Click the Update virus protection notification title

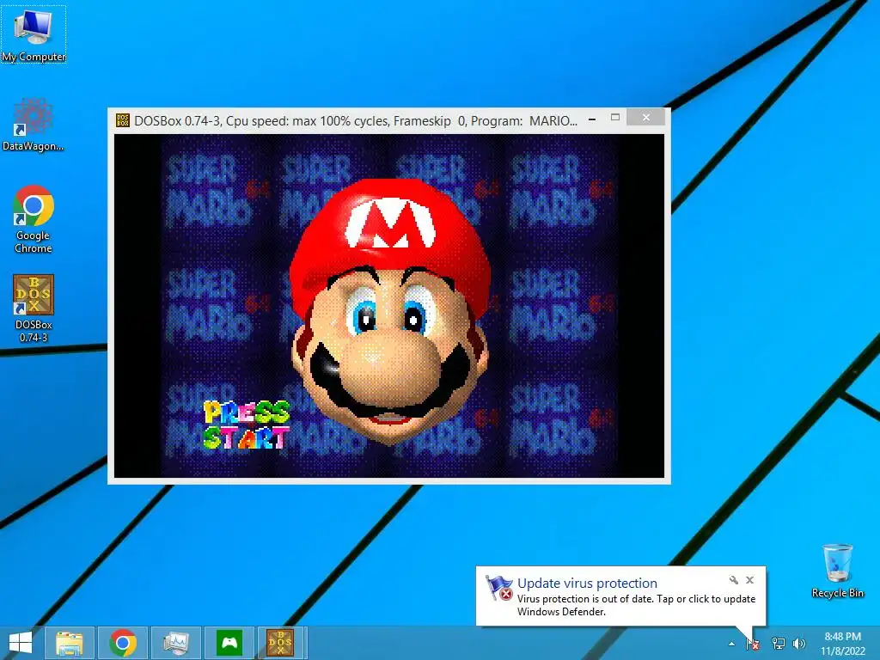pos(587,584)
